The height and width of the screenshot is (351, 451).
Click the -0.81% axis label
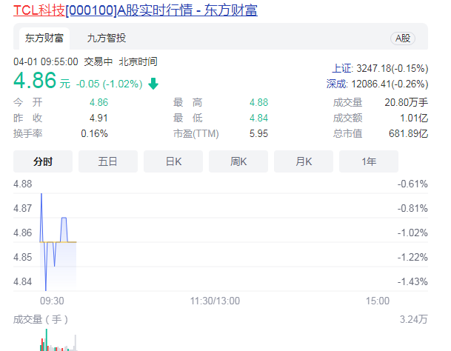(412, 208)
